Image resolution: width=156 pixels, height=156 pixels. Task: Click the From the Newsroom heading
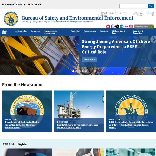[x=22, y=85]
